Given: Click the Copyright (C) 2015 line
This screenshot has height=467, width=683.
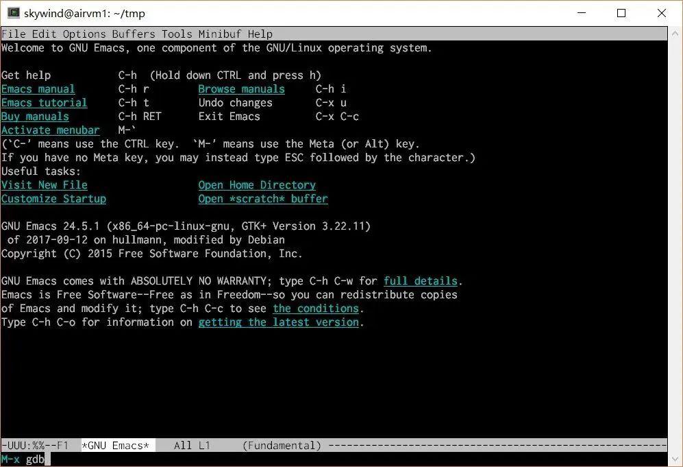Looking at the screenshot, I should [151, 254].
